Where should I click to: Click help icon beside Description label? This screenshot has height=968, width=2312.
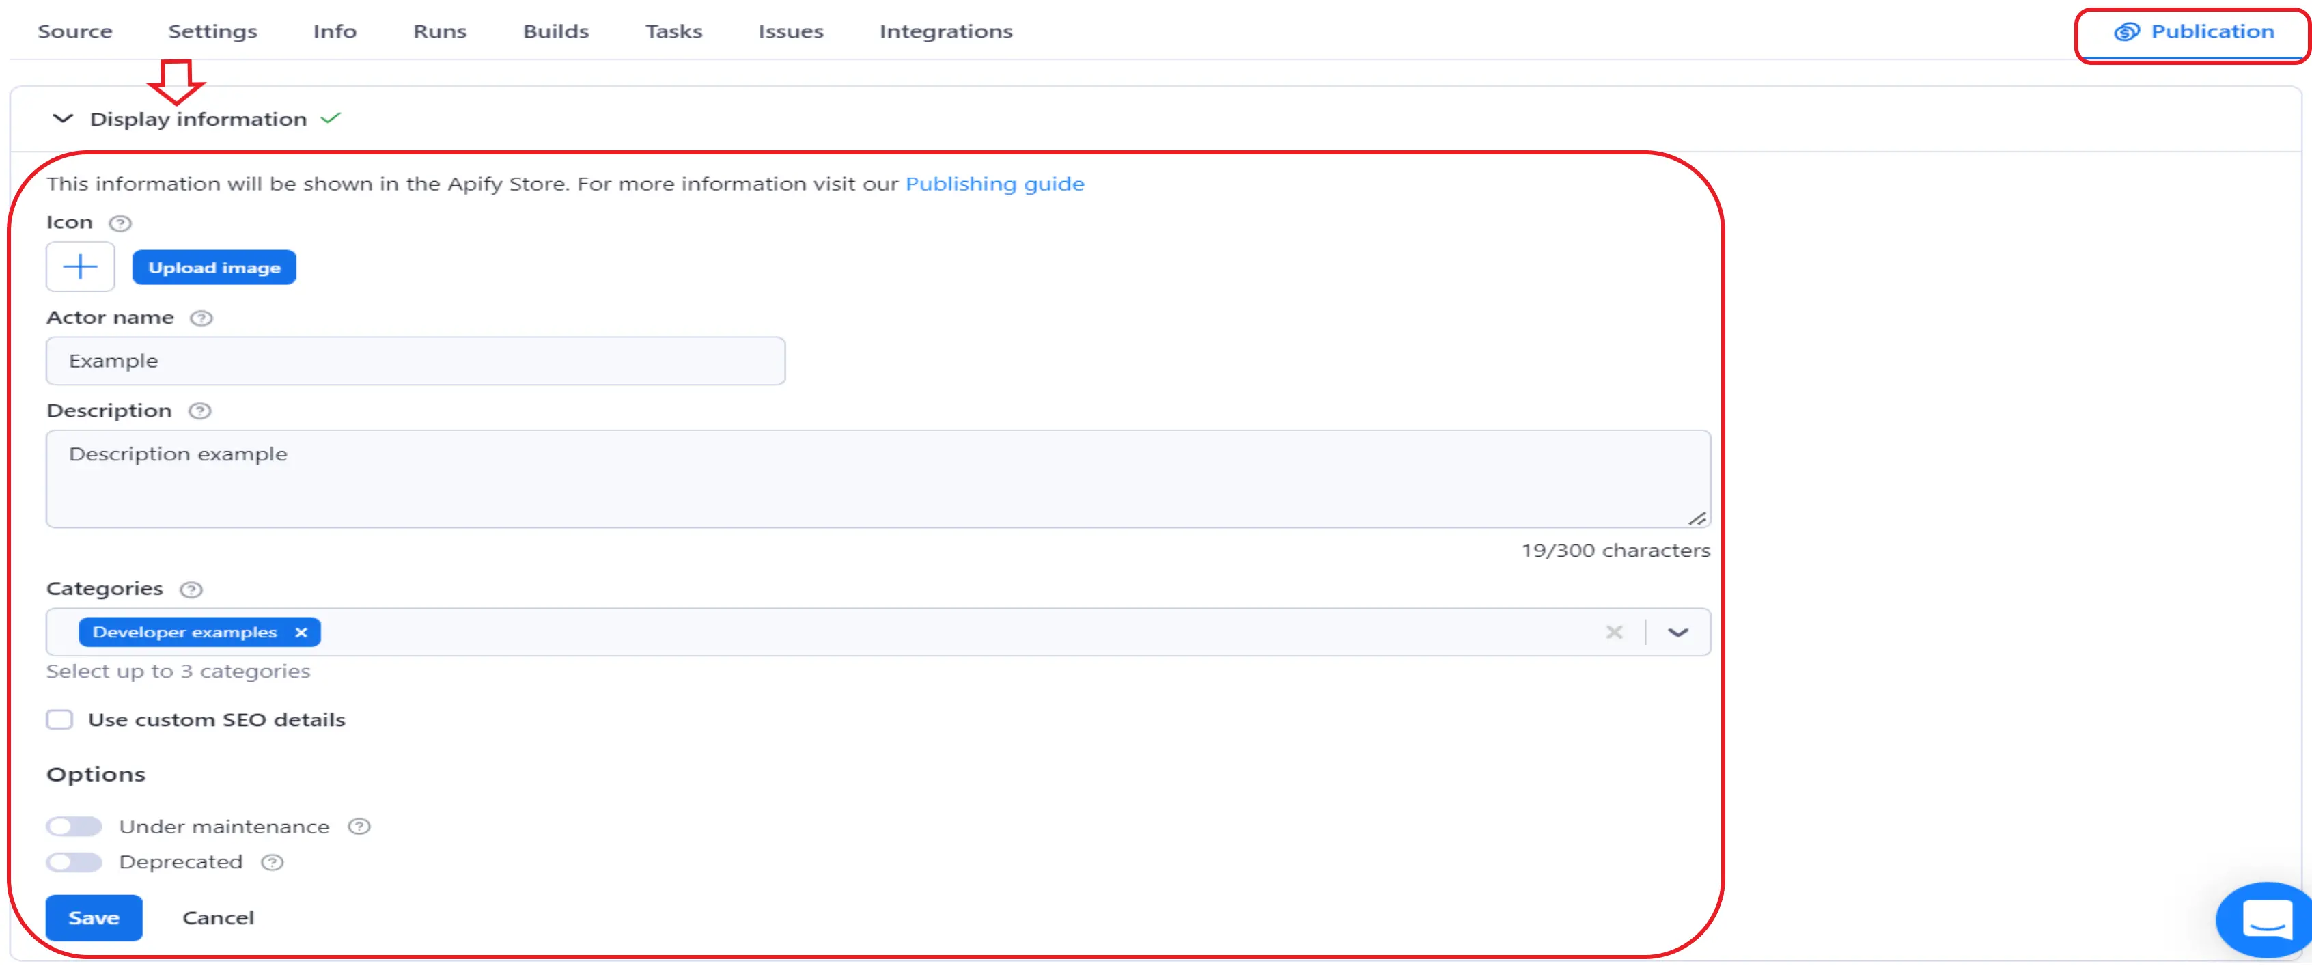click(199, 411)
